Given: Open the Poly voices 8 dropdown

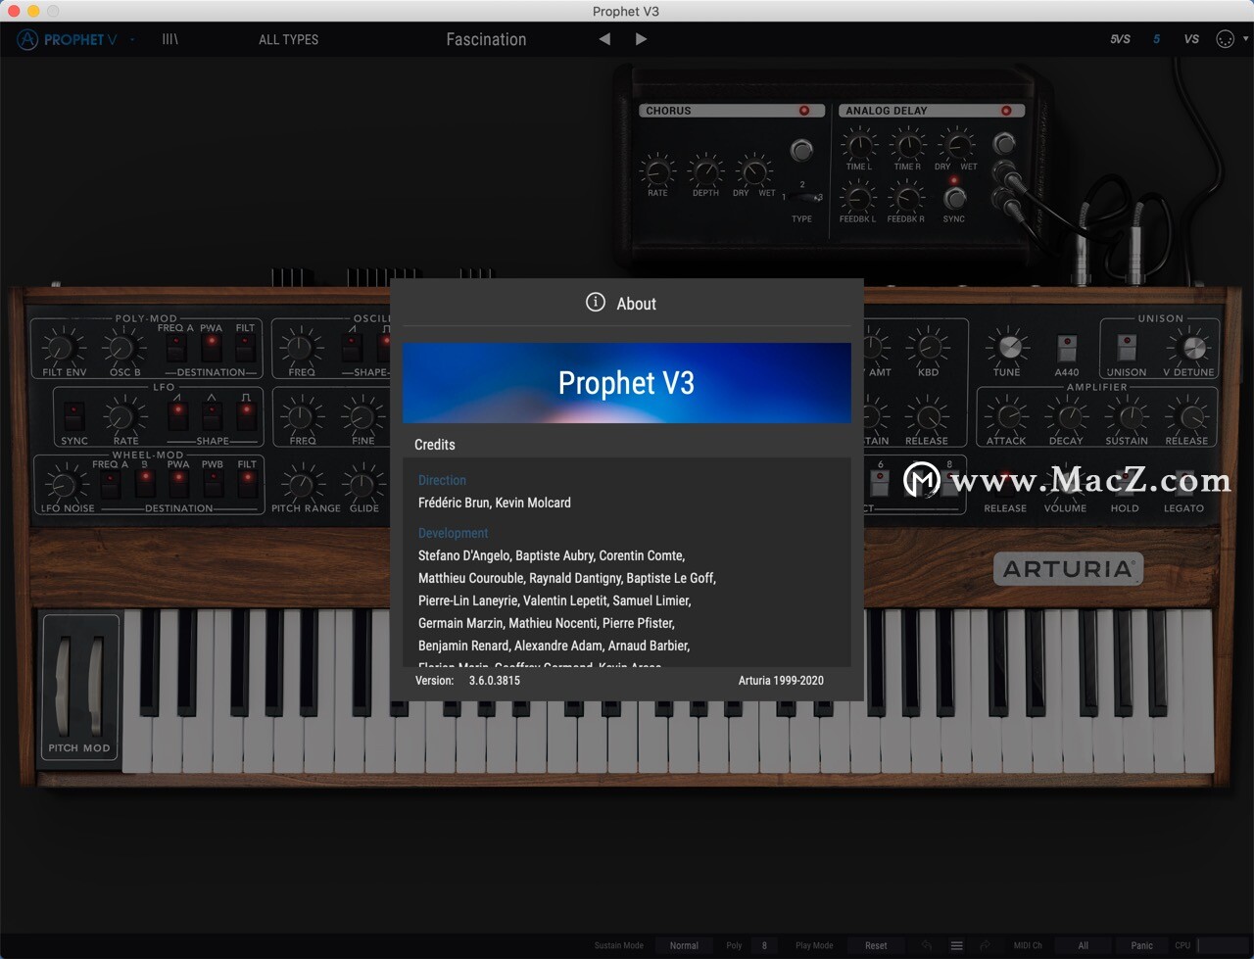Looking at the screenshot, I should click(x=764, y=945).
